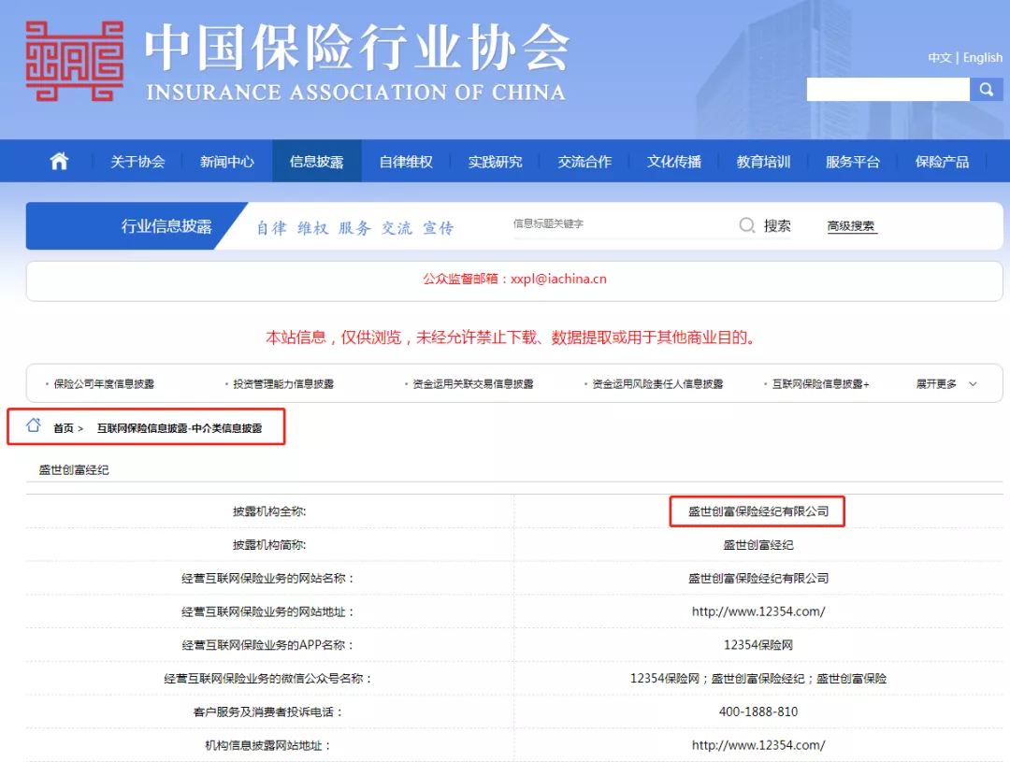The image size is (1010, 762).
Task: Open the 交流合作 menu
Action: (584, 162)
